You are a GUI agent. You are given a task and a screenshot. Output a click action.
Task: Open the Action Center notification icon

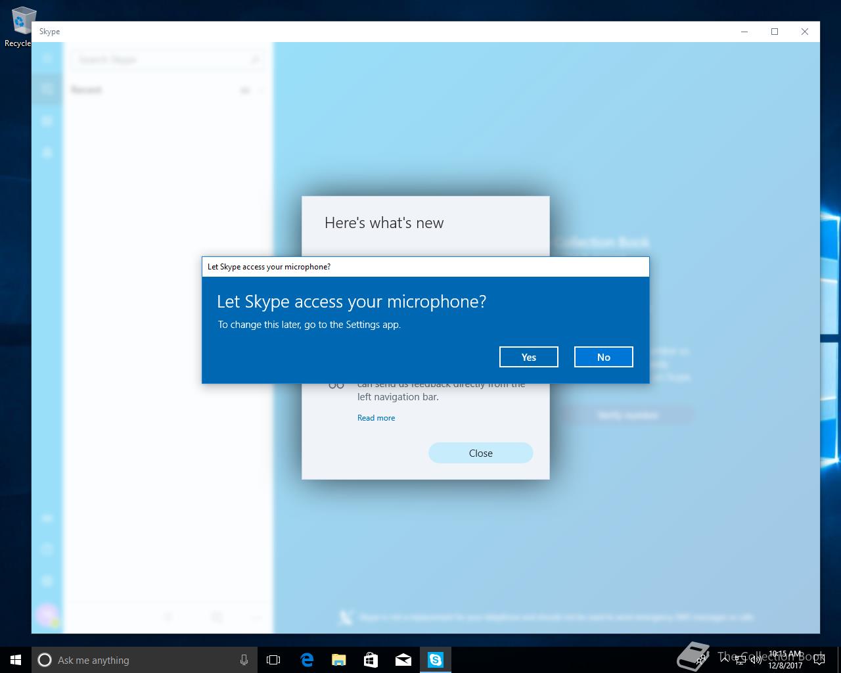click(x=819, y=660)
